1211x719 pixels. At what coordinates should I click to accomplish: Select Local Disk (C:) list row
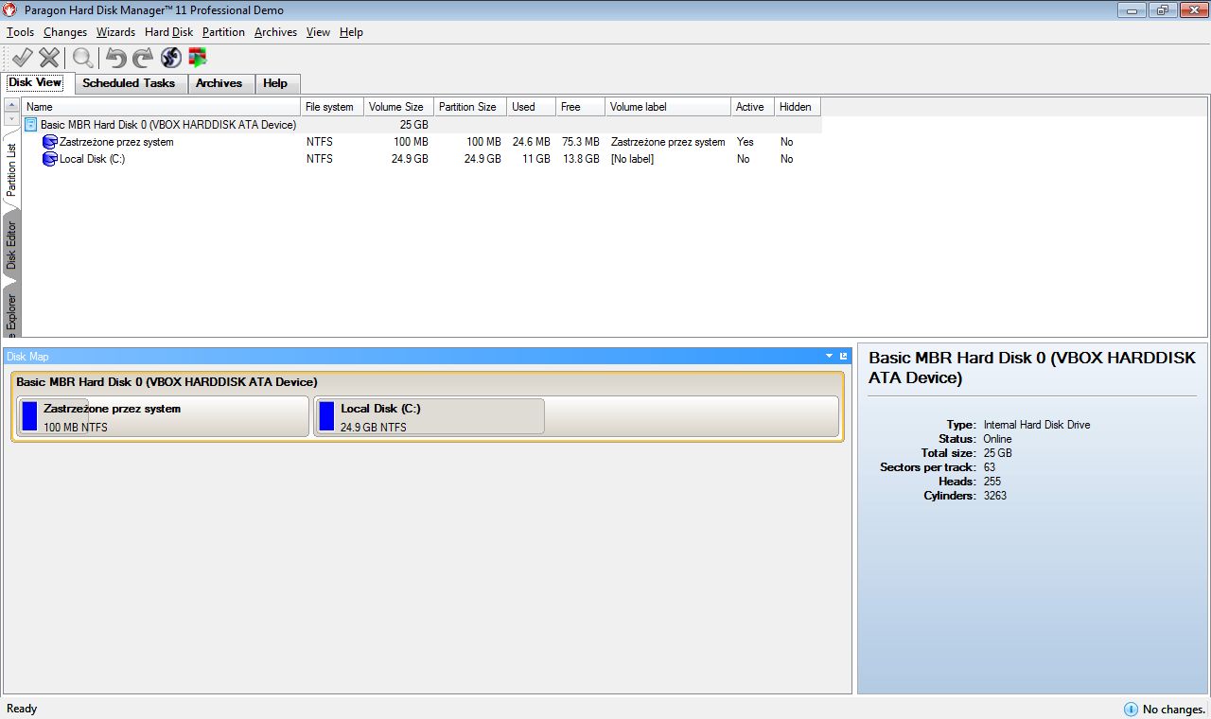click(x=421, y=159)
